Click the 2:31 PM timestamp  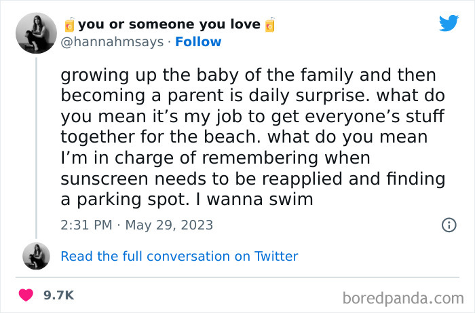pyautogui.click(x=85, y=225)
